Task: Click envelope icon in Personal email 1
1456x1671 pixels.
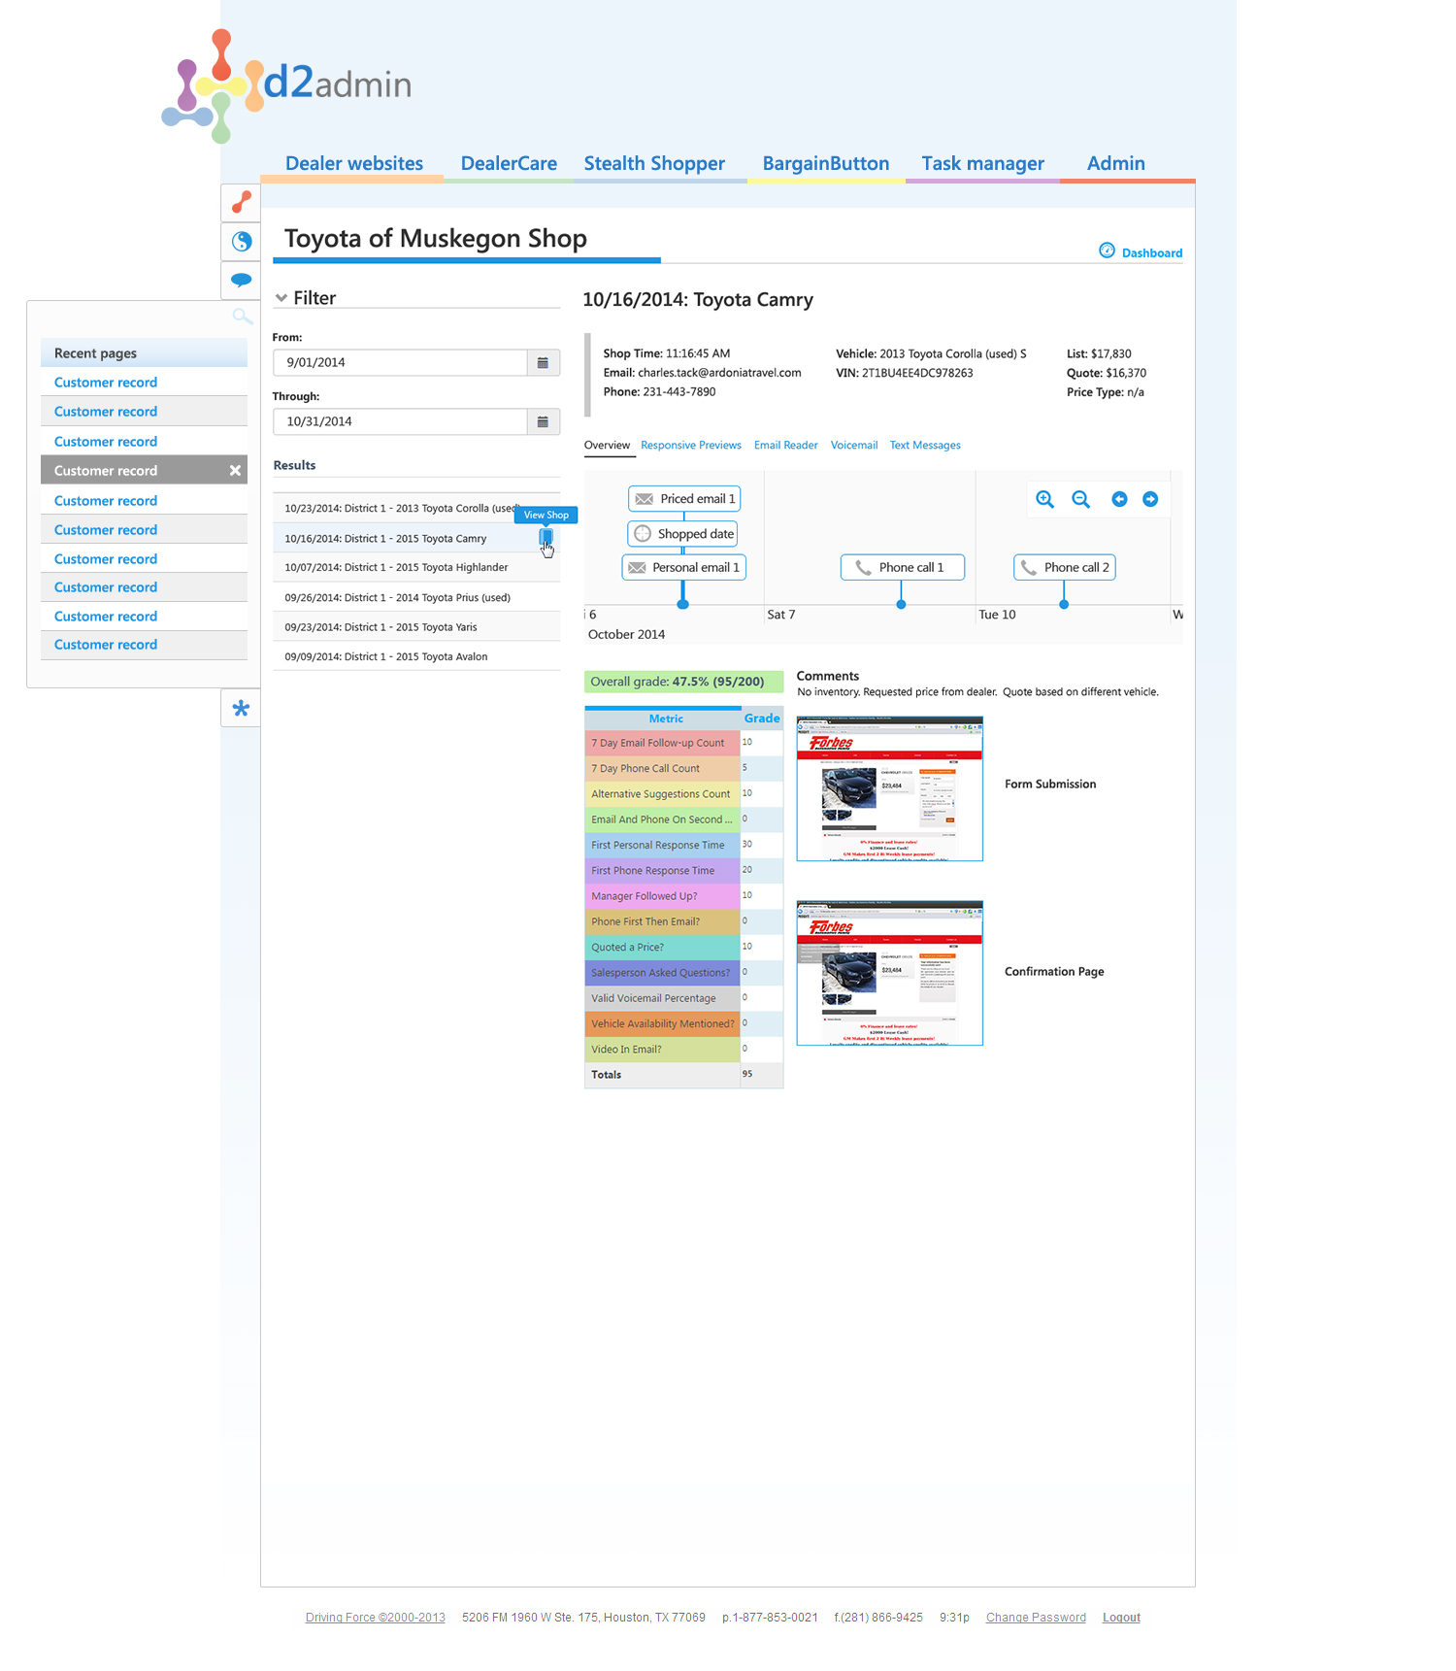Action: [637, 568]
